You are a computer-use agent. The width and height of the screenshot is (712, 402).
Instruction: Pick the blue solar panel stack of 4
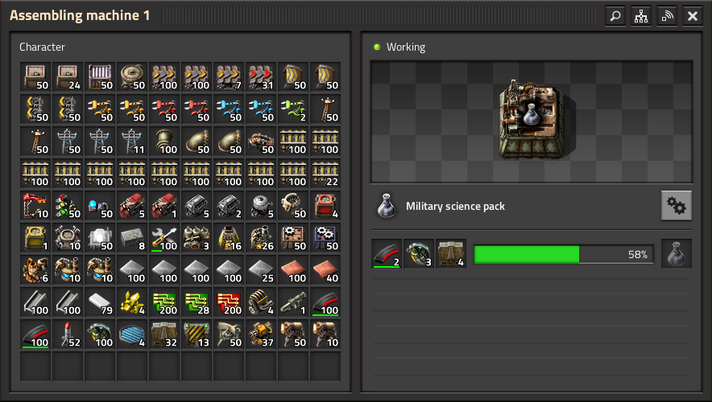point(132,334)
